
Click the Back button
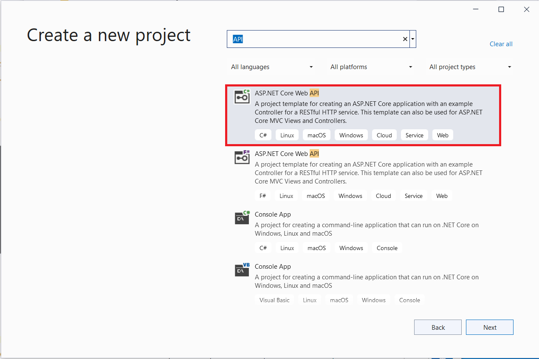pos(437,327)
